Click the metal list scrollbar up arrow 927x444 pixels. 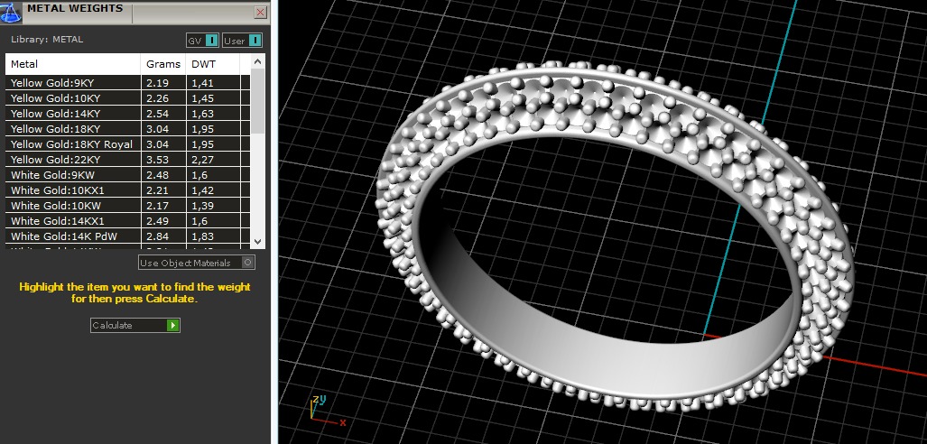258,61
